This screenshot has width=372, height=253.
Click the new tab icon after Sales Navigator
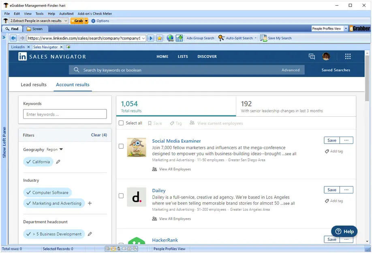pyautogui.click(x=68, y=47)
